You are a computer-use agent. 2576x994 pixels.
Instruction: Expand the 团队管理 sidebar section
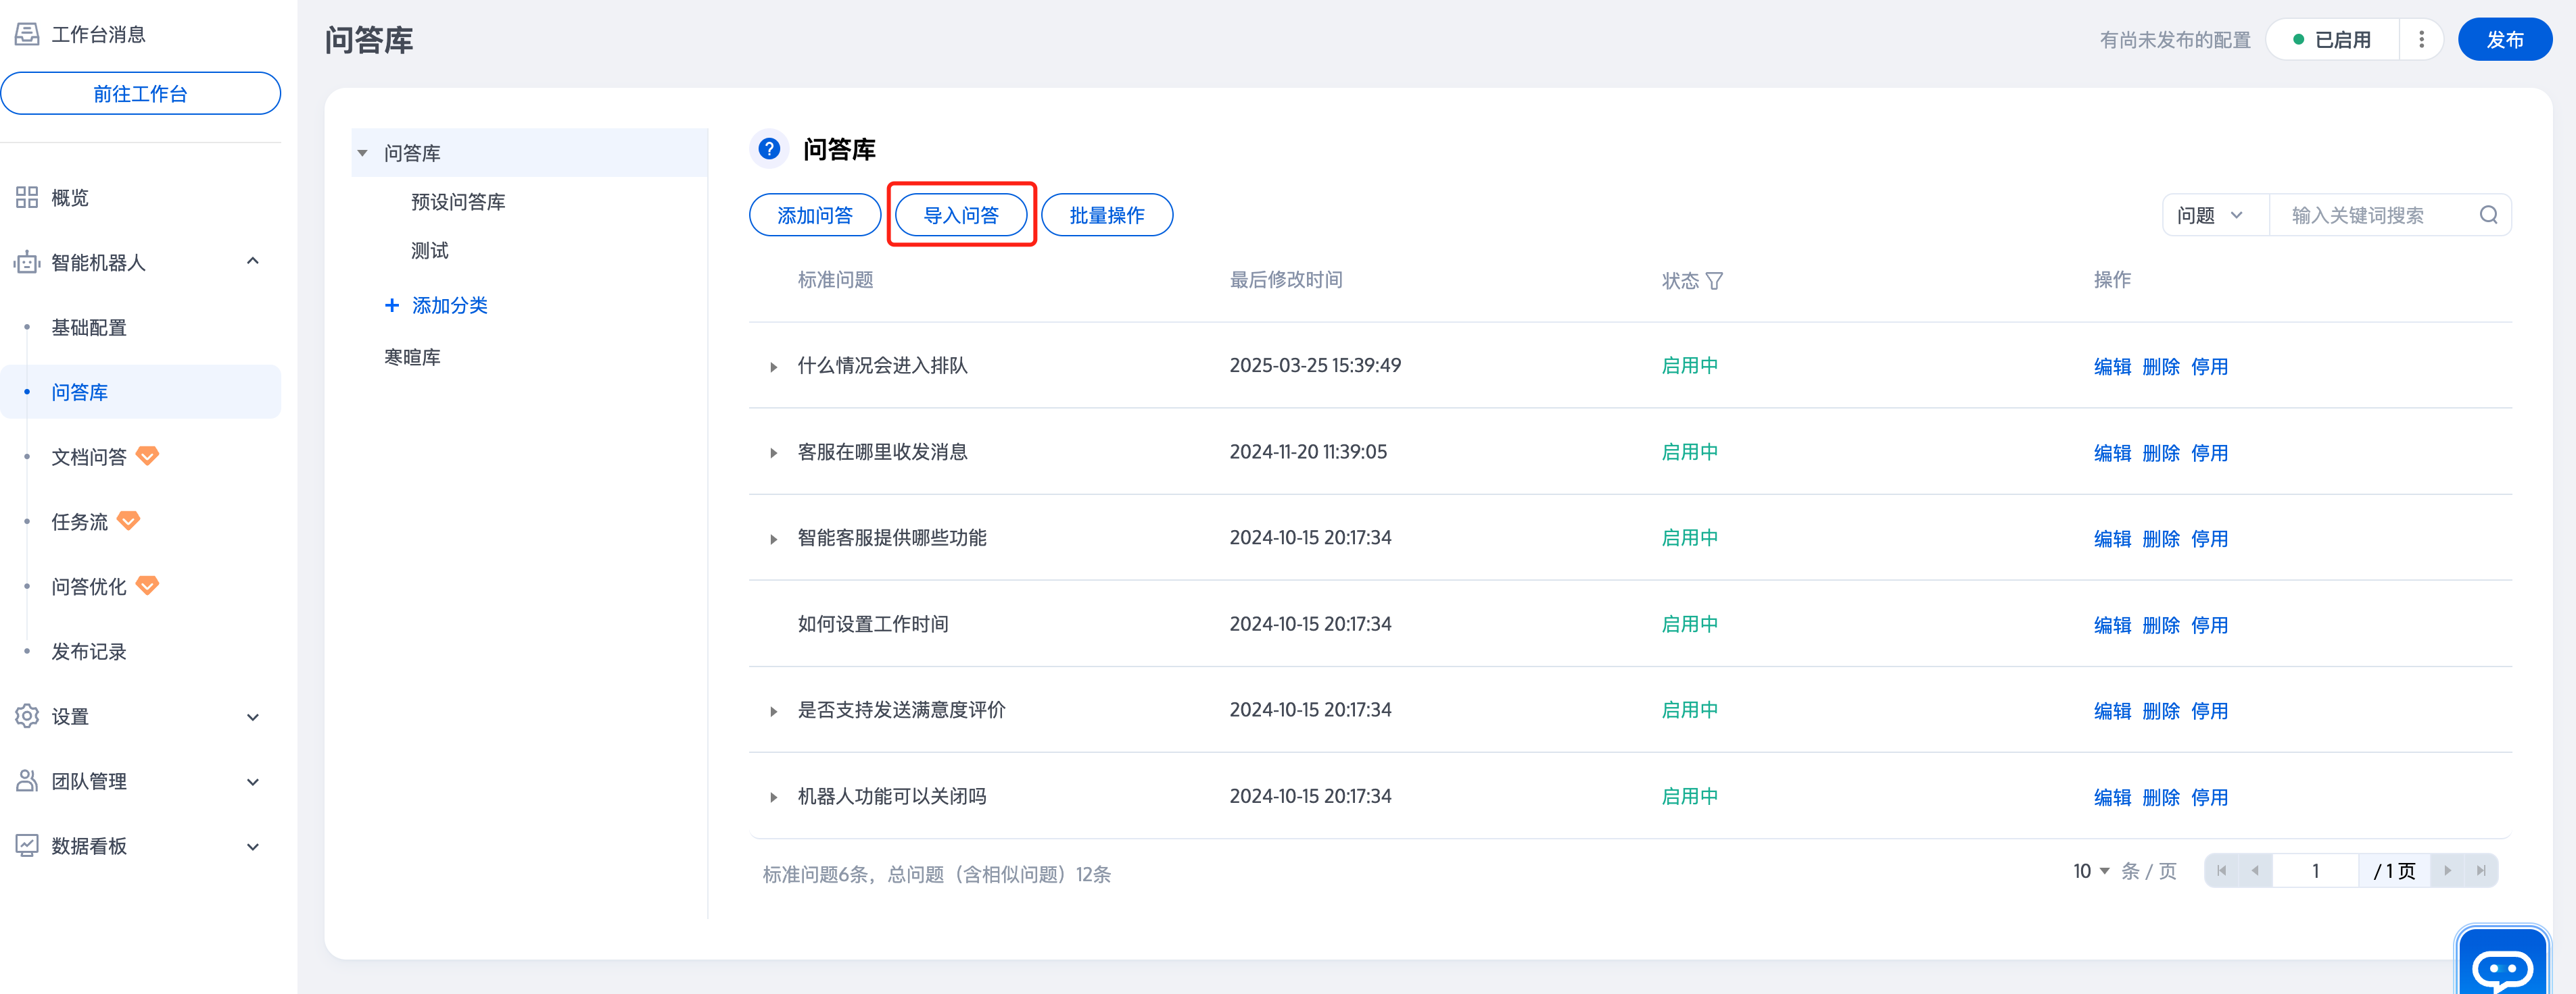253,781
